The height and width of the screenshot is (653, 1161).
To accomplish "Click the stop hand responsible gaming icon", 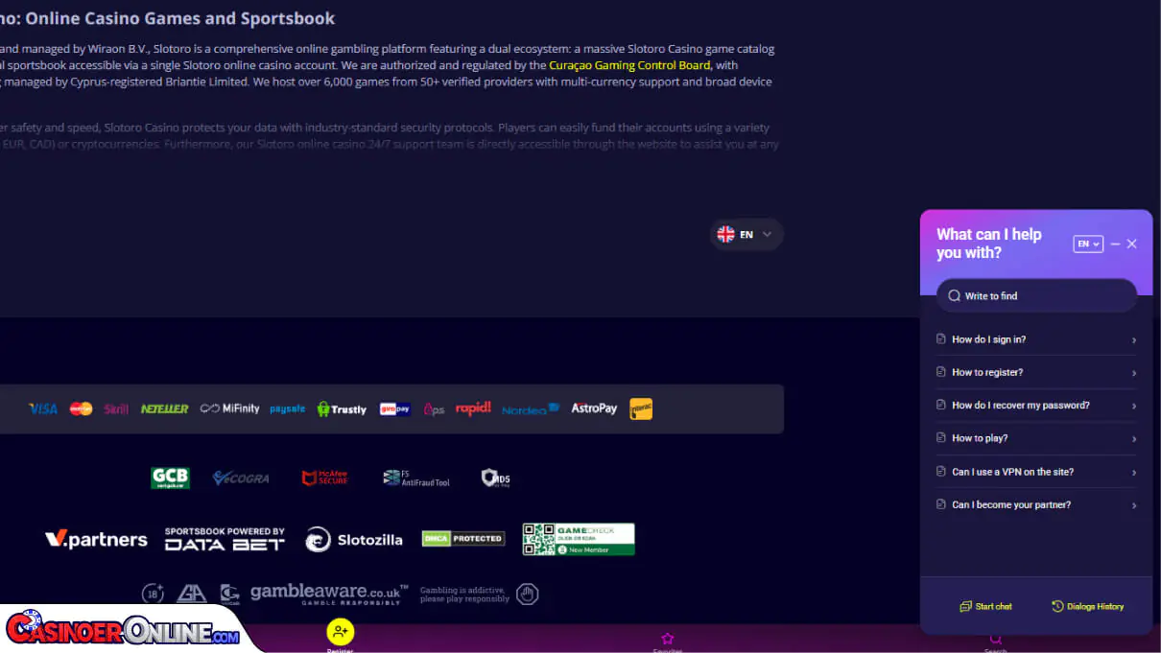I will point(527,595).
